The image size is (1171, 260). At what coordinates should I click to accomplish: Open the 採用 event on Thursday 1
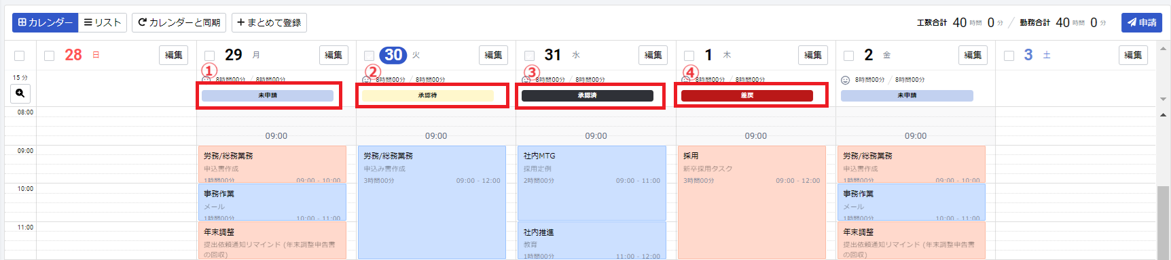(x=752, y=202)
